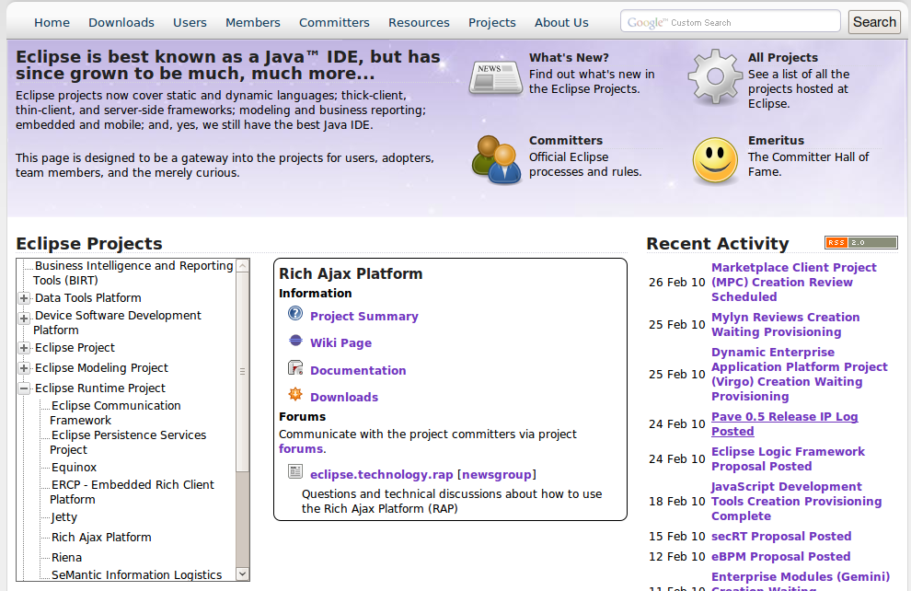Viewport: 911px width, 591px height.
Task: Expand the Data Tools Platform node
Action: (x=24, y=298)
